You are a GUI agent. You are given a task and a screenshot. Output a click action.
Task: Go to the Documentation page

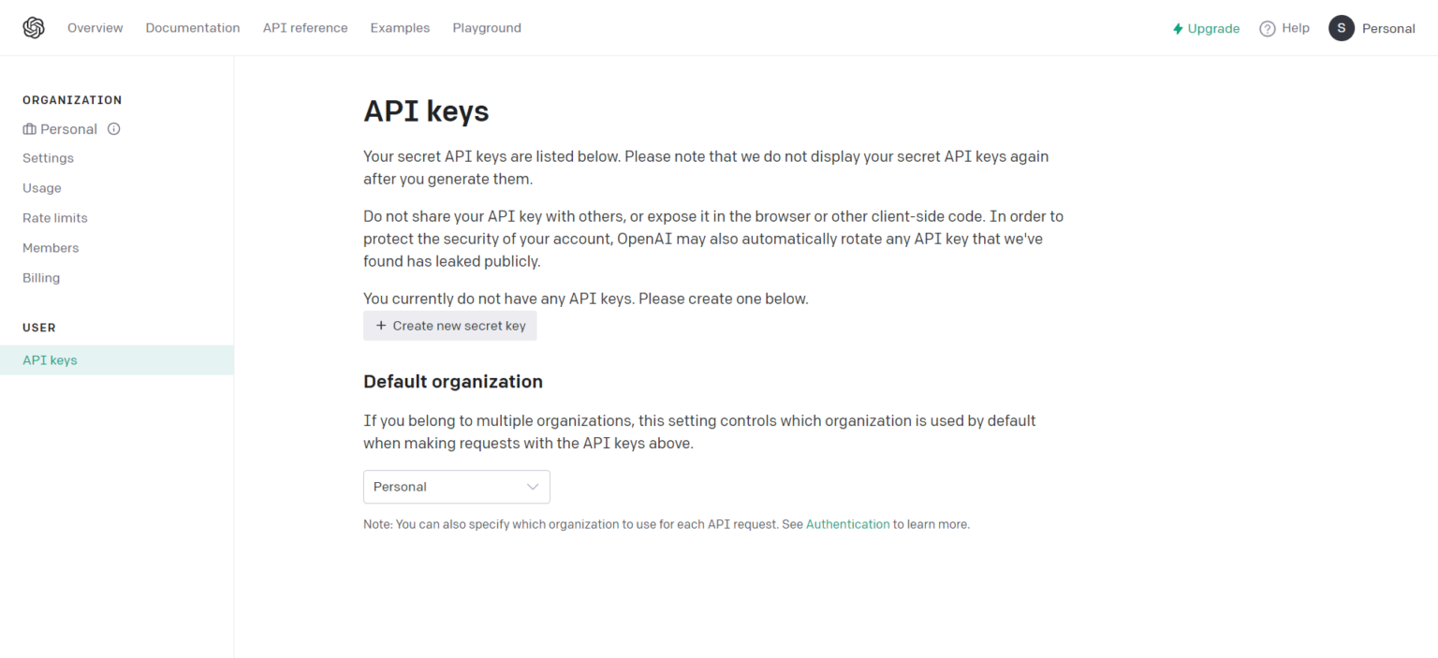(x=192, y=28)
